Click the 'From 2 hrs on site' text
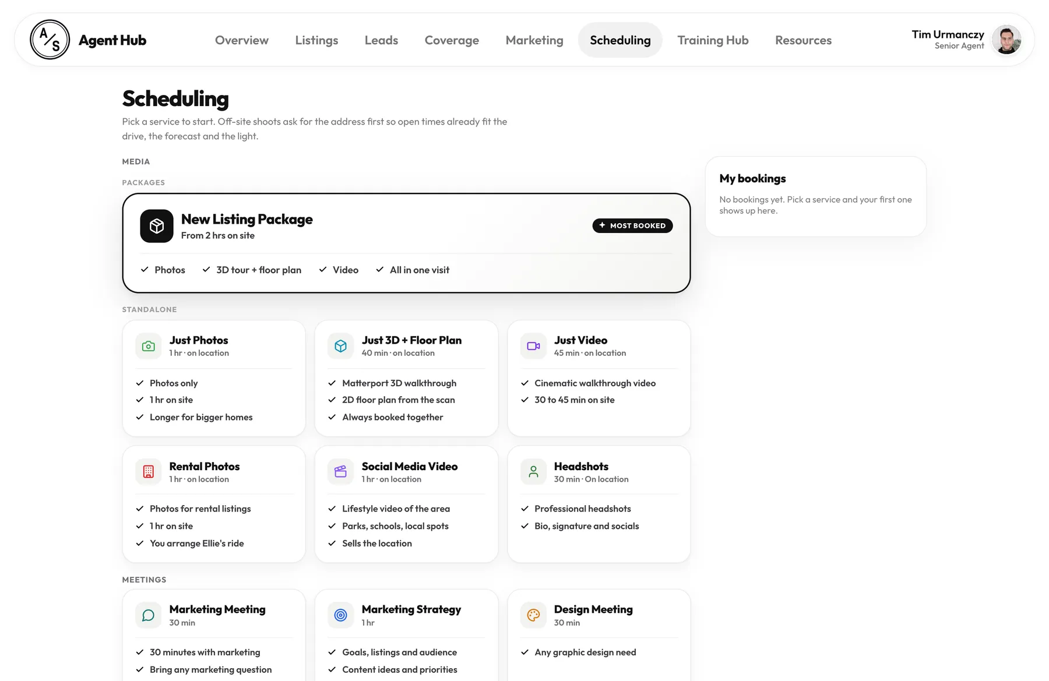 [x=218, y=235]
